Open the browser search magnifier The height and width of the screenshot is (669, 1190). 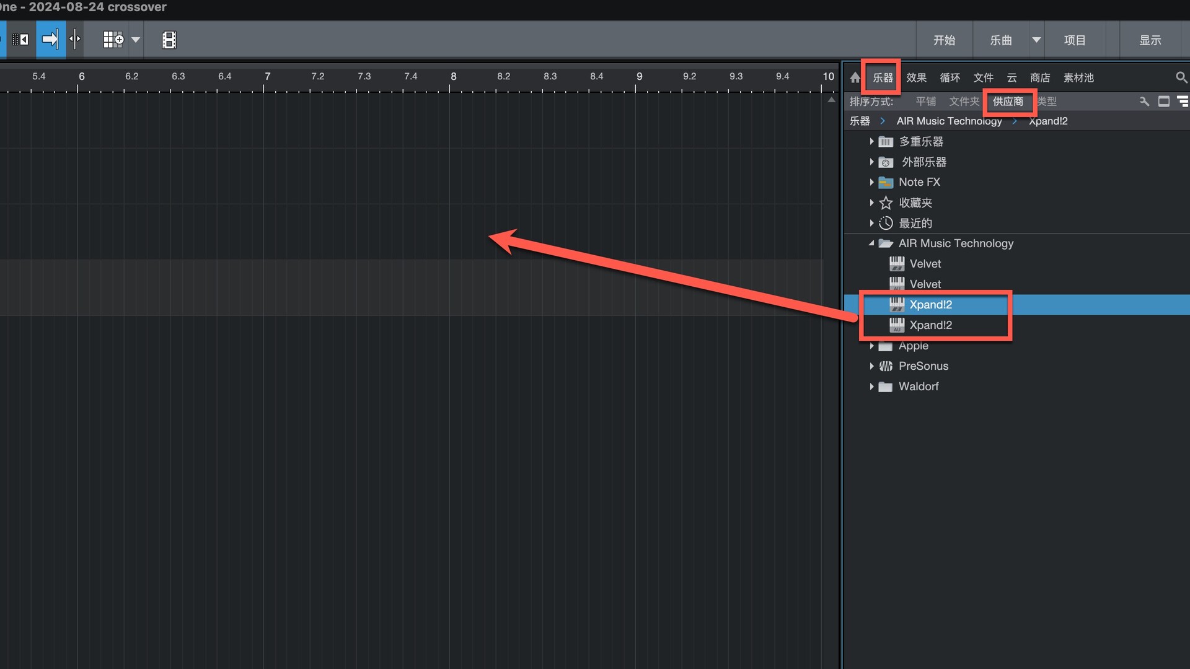1181,77
